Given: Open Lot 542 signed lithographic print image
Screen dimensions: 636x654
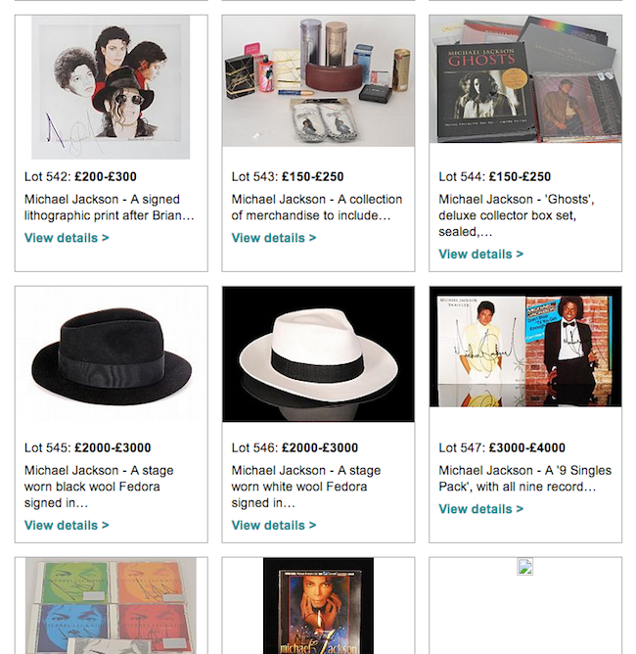Looking at the screenshot, I should [x=111, y=87].
